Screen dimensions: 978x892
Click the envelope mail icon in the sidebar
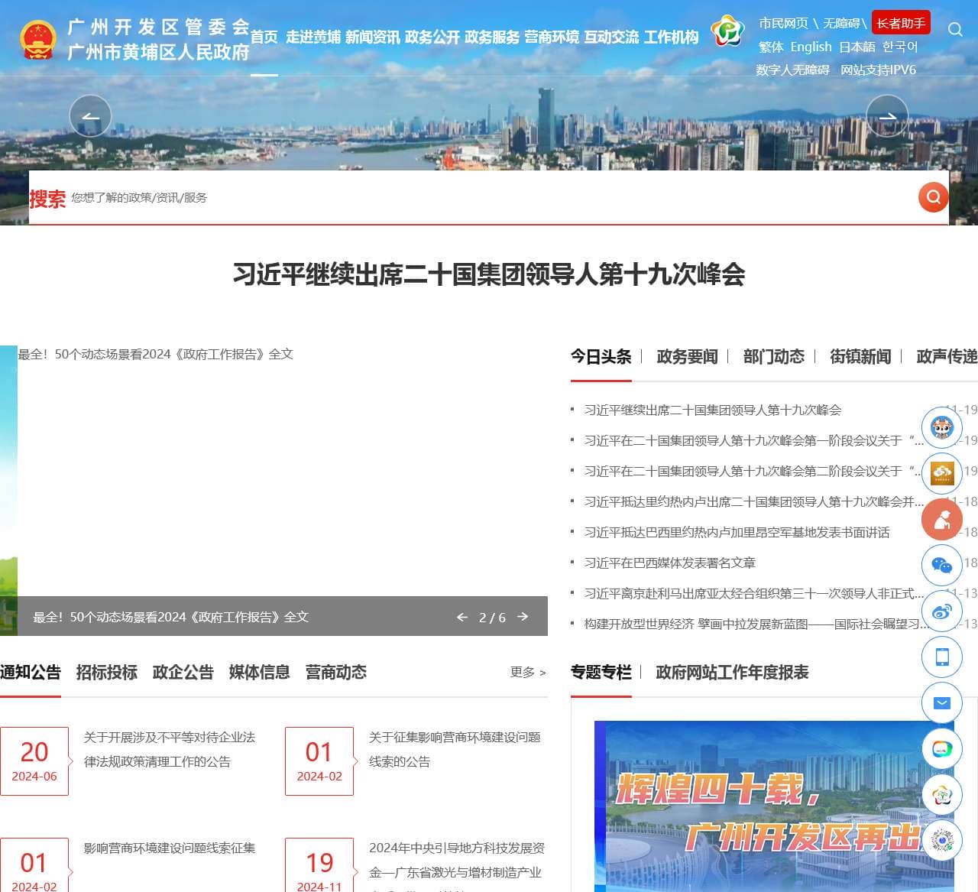point(941,702)
